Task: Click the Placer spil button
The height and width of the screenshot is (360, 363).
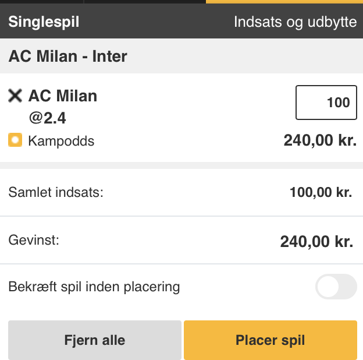Action: pyautogui.click(x=271, y=340)
